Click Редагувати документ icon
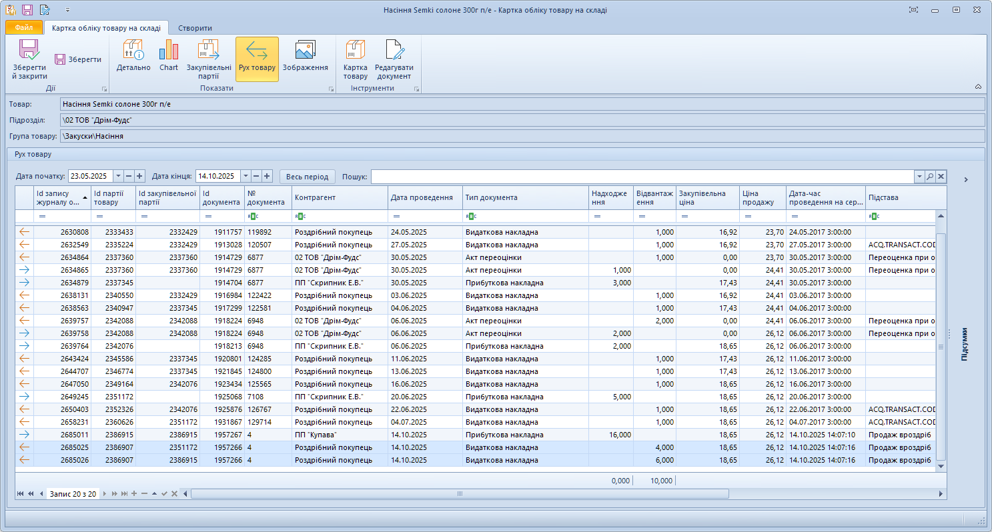The width and height of the screenshot is (992, 532). click(394, 59)
